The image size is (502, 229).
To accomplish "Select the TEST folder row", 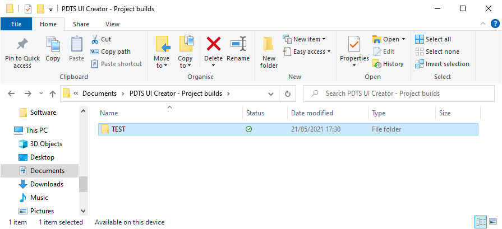I will [288, 129].
